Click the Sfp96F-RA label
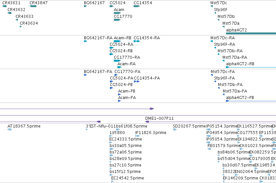276x183 pixels. [225, 44]
